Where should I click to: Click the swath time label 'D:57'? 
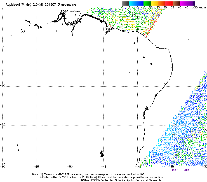click(175, 170)
